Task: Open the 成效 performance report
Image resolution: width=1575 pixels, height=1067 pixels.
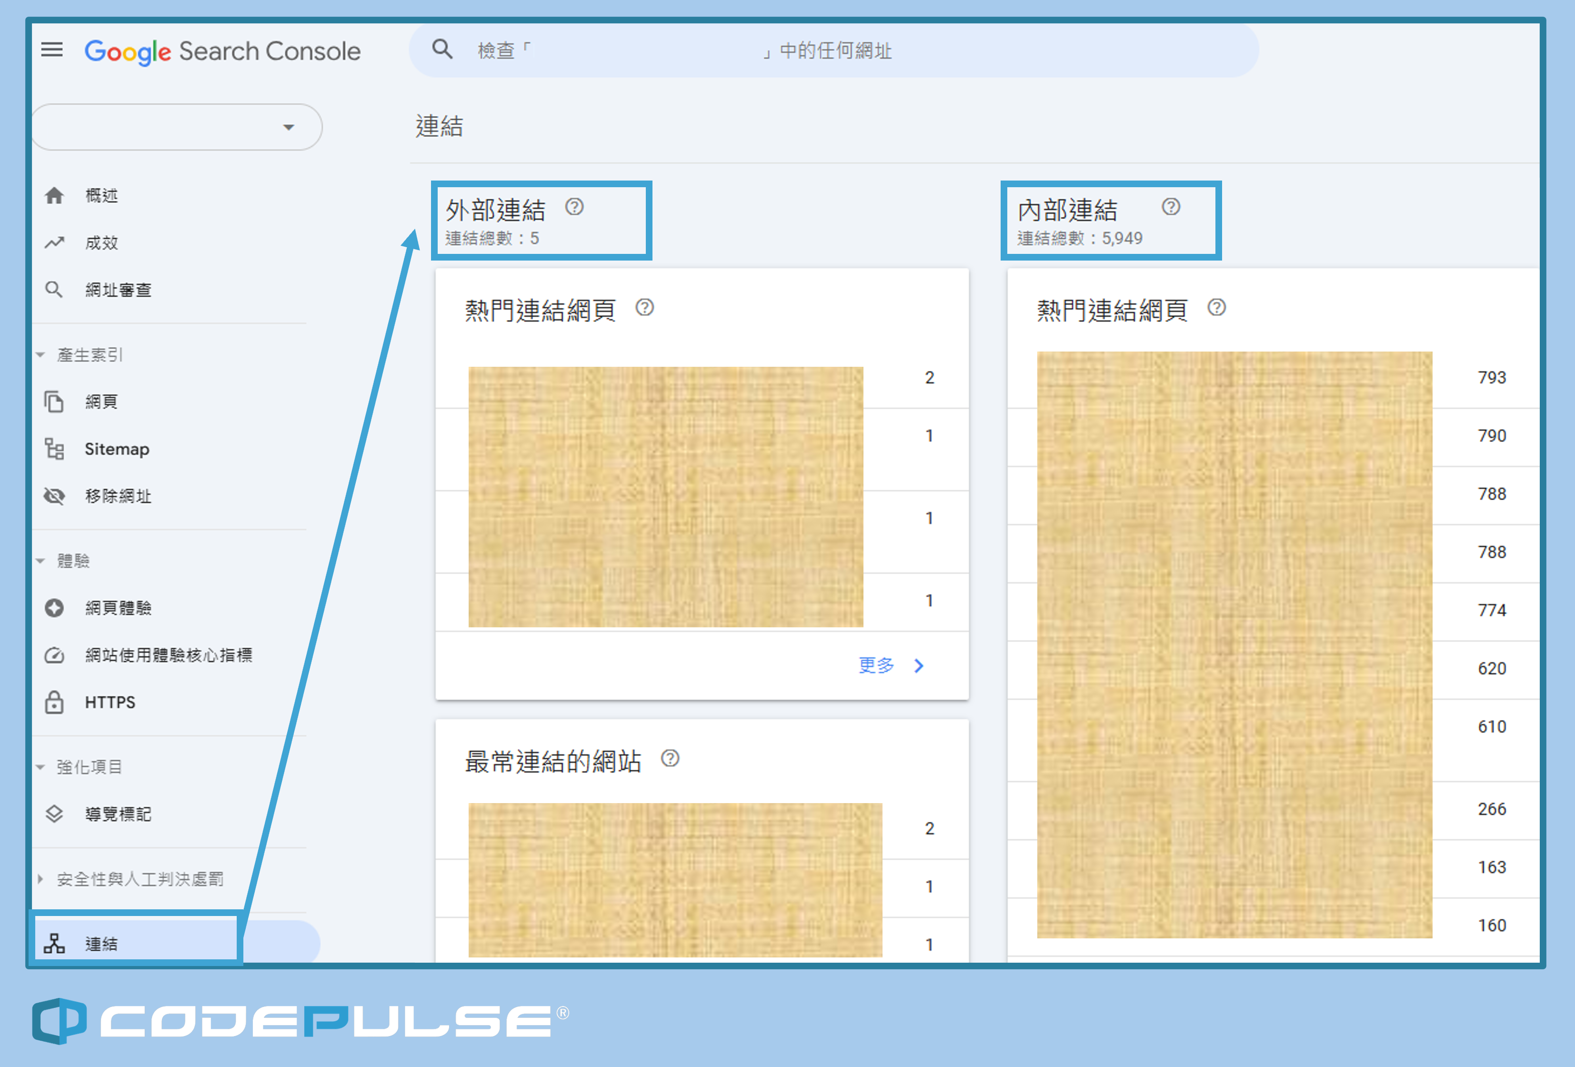Action: click(x=101, y=242)
